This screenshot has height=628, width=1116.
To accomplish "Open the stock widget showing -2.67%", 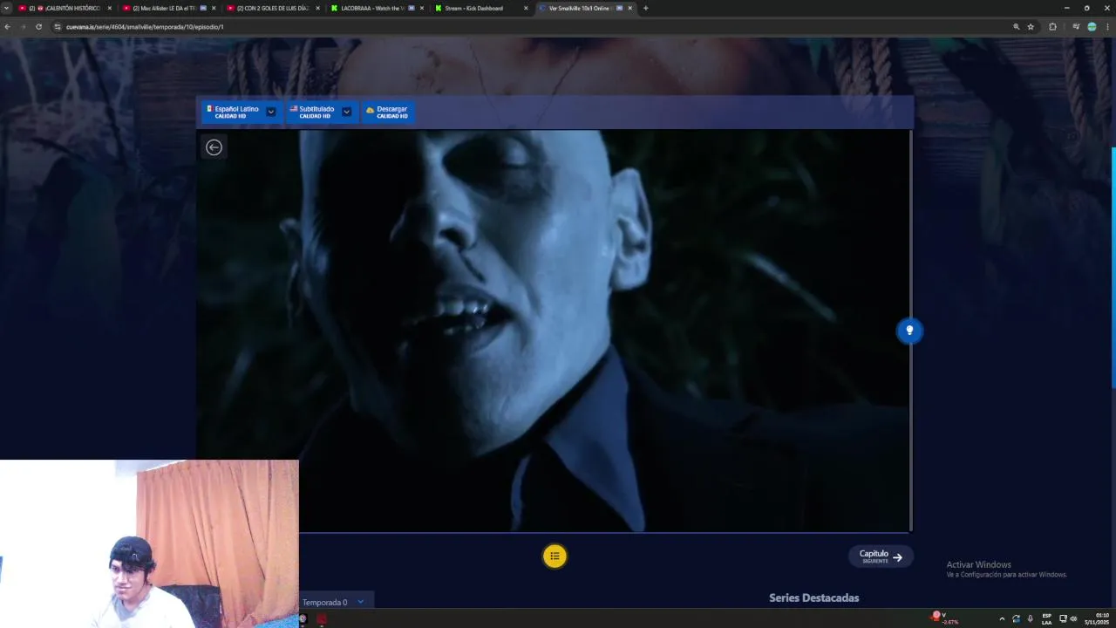I will [x=945, y=618].
